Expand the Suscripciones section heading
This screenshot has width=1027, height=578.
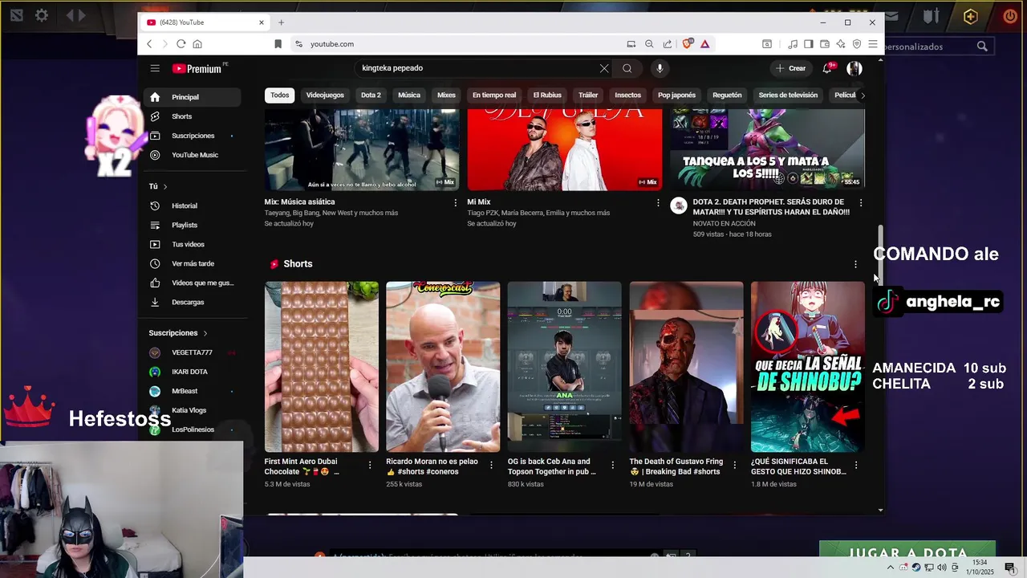(178, 333)
